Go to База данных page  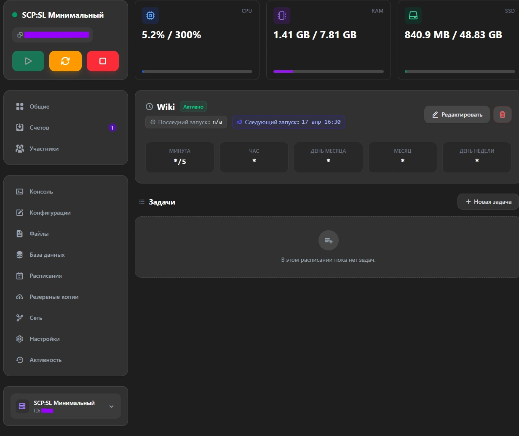[66, 255]
